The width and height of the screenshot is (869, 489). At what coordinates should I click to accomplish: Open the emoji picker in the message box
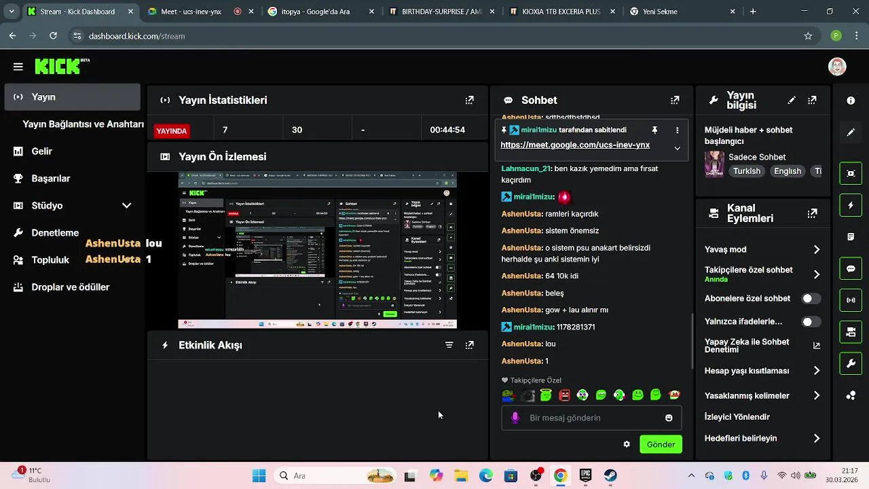(669, 418)
